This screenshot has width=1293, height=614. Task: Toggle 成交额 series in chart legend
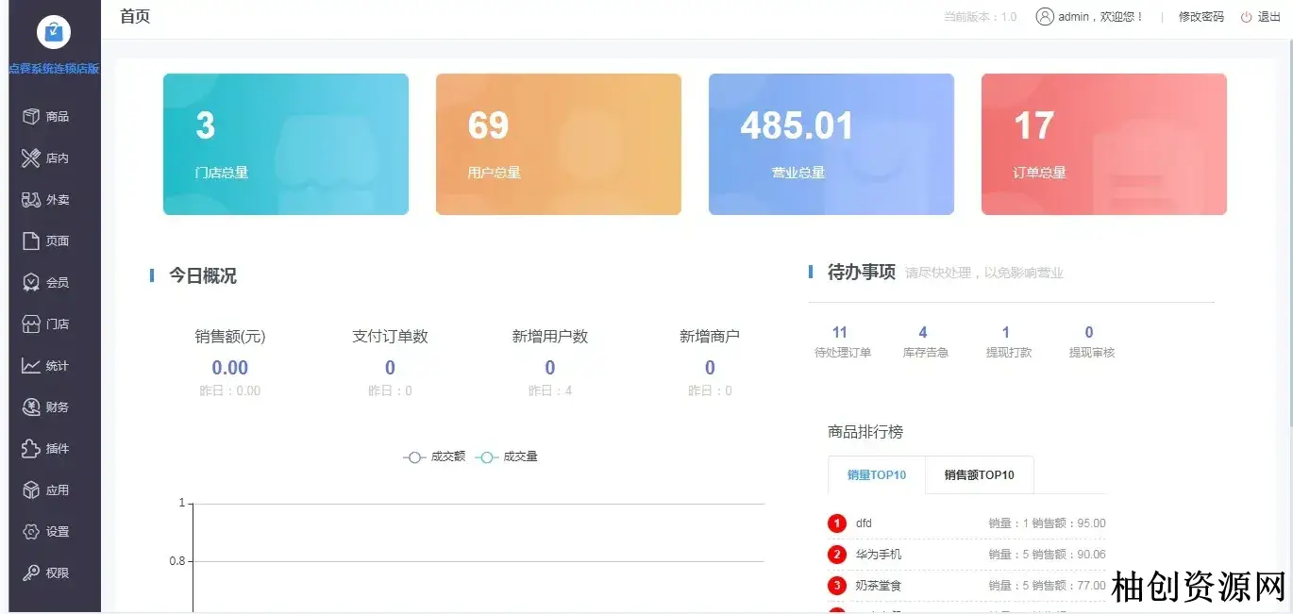(434, 457)
